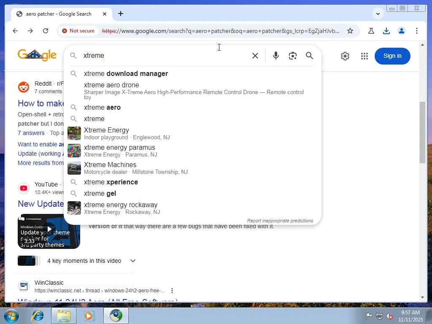Submit search with the magnifier icon
Image resolution: width=432 pixels, height=324 pixels.
pyautogui.click(x=309, y=56)
